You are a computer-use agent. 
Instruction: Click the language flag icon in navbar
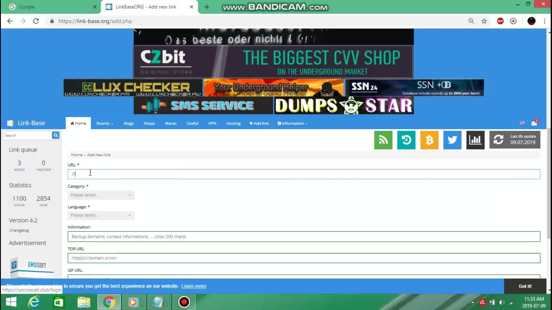click(522, 123)
